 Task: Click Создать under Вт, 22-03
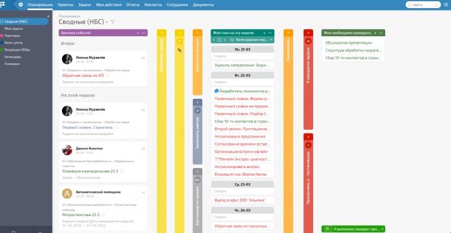[x=242, y=82]
